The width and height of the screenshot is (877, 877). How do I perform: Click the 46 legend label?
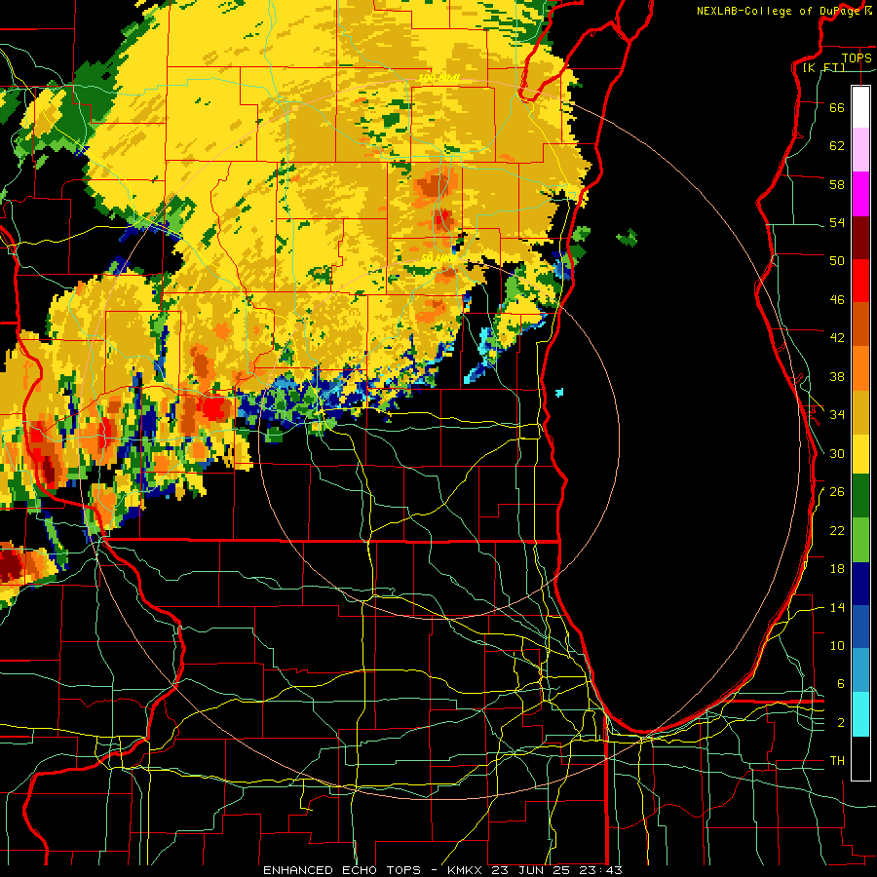point(837,299)
